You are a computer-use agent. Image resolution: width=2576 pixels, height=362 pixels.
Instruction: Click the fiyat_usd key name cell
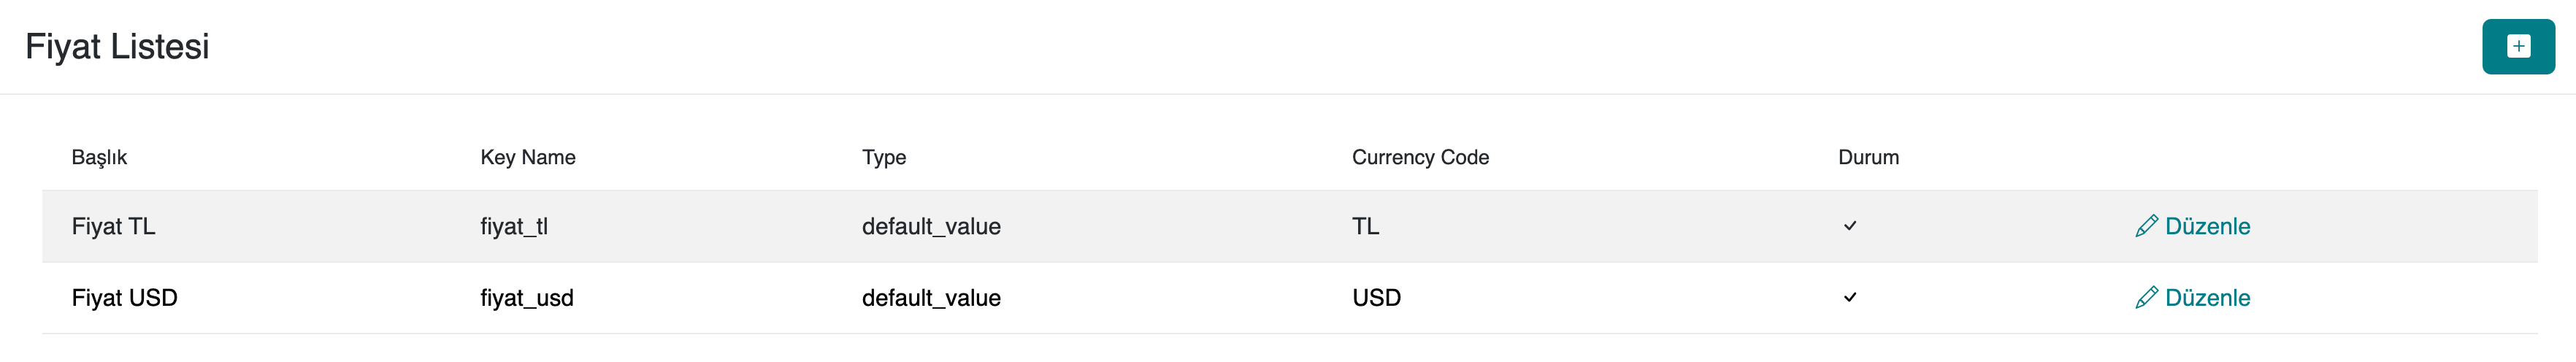(526, 298)
